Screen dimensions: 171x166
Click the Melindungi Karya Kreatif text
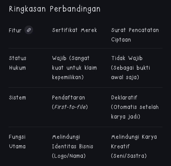134,142
